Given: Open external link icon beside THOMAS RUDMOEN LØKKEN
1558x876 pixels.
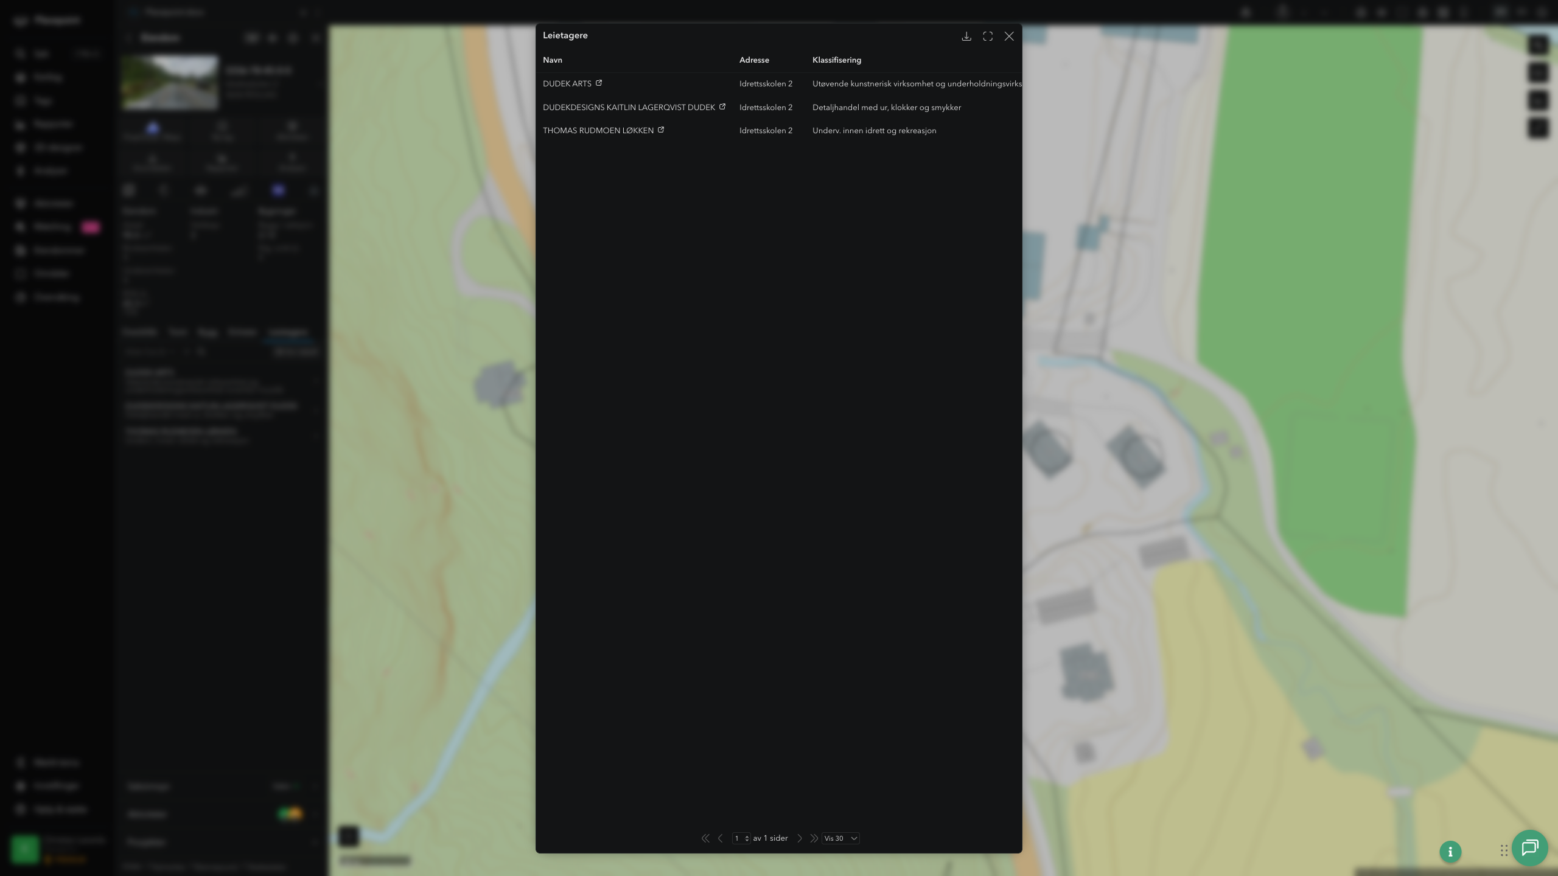Looking at the screenshot, I should tap(661, 130).
